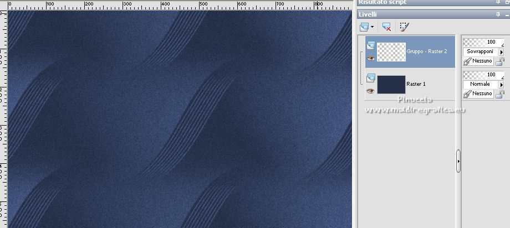510x228 pixels.
Task: Click the raster layer type icon of Raster 1
Action: click(371, 78)
